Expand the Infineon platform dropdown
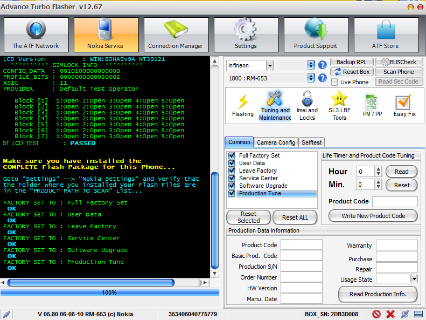The width and height of the screenshot is (426, 320). [x=269, y=65]
